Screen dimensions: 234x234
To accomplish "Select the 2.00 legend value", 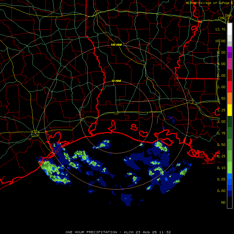I will [x=221, y=87].
